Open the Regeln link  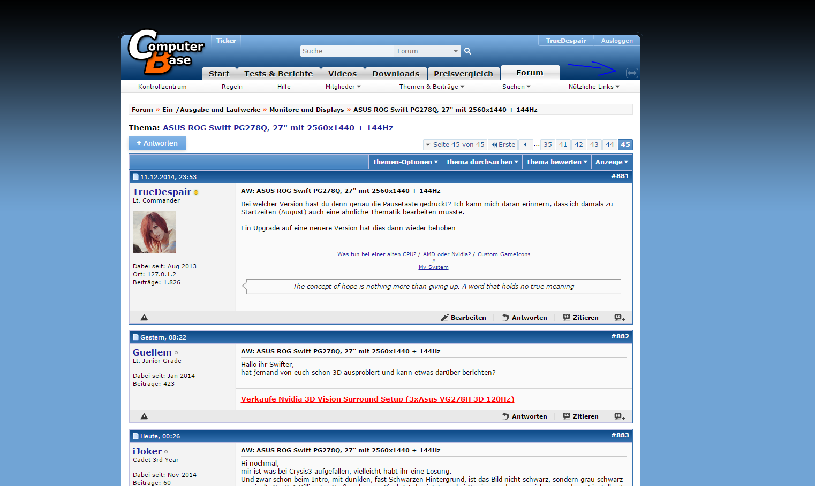click(x=232, y=87)
